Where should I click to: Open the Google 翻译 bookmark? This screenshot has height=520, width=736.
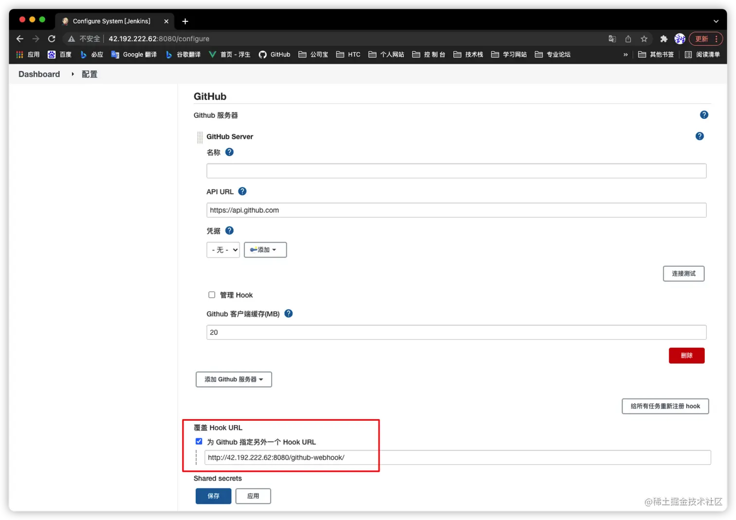(x=134, y=55)
